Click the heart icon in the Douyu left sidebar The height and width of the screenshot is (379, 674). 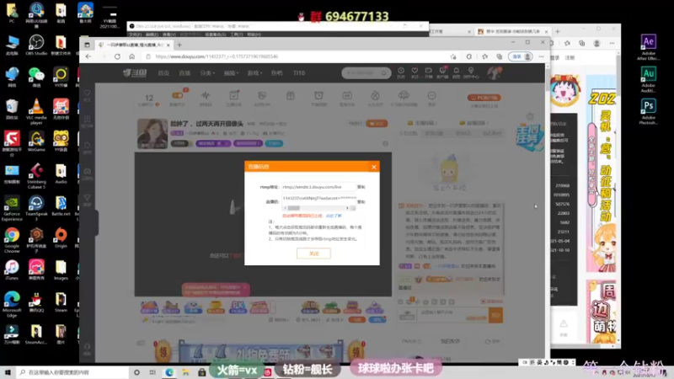(88, 93)
